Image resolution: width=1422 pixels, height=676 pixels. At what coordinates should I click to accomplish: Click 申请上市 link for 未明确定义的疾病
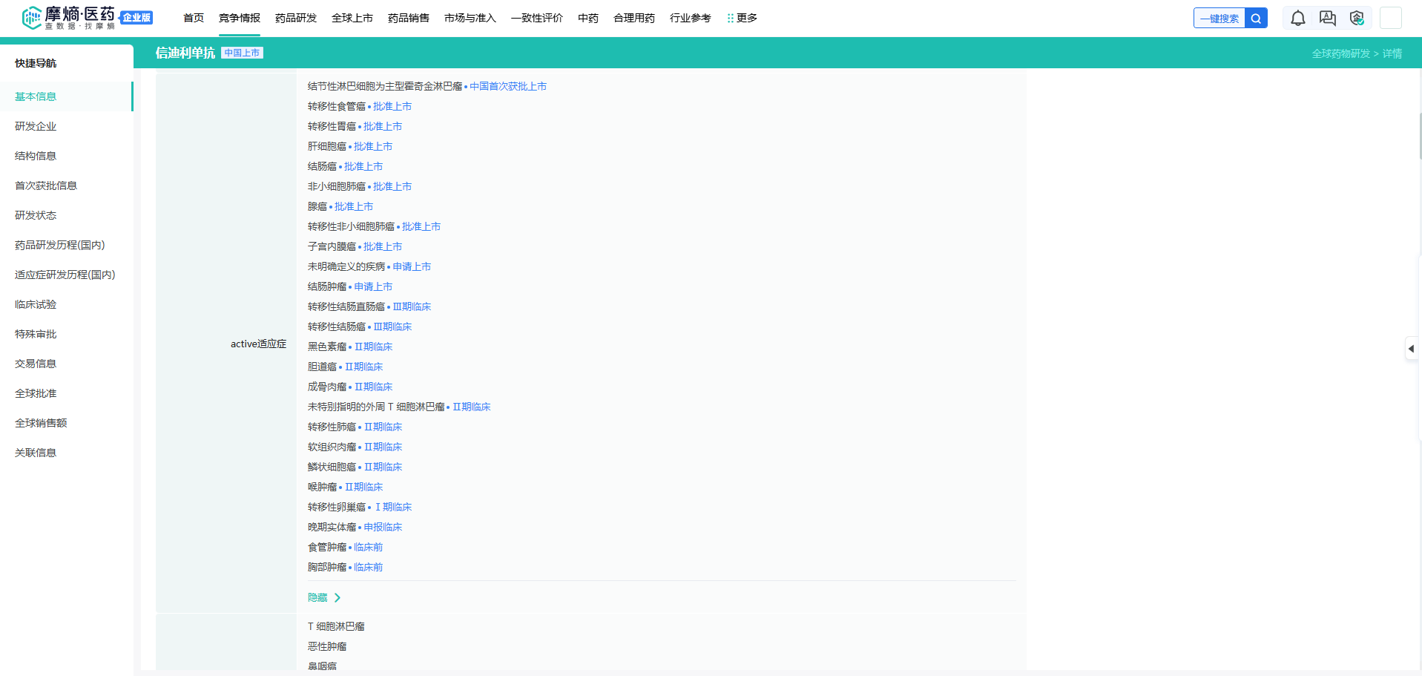(x=412, y=266)
